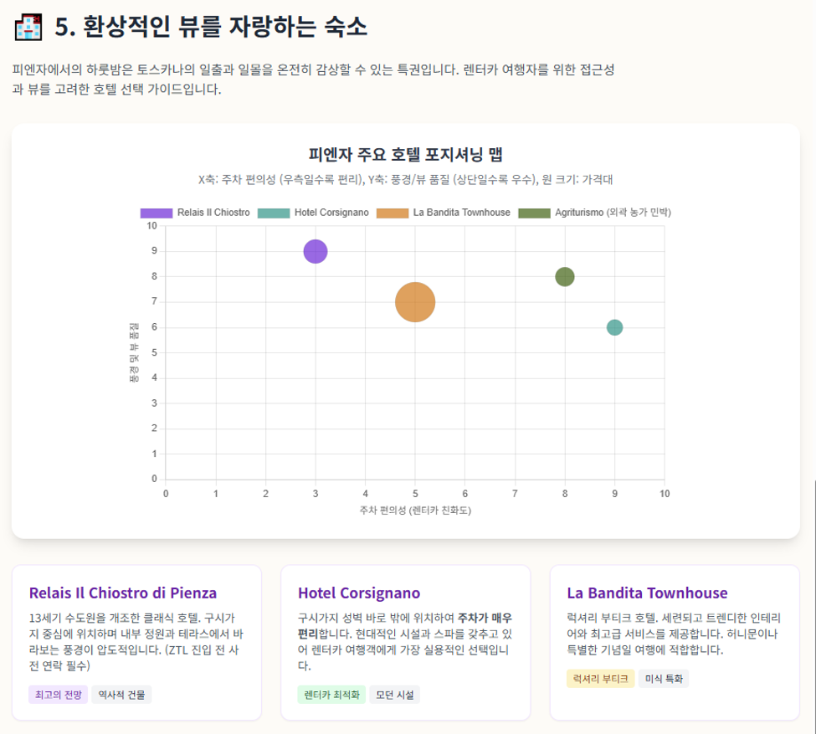The height and width of the screenshot is (734, 816).
Task: Toggle La Bandita Townhouse legend orange swatch
Action: tap(393, 213)
